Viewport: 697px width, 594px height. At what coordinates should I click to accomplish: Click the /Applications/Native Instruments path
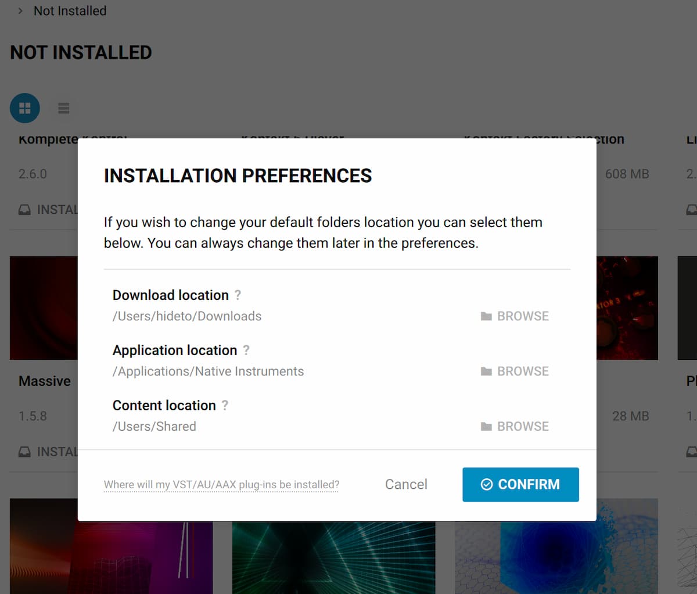coord(208,371)
